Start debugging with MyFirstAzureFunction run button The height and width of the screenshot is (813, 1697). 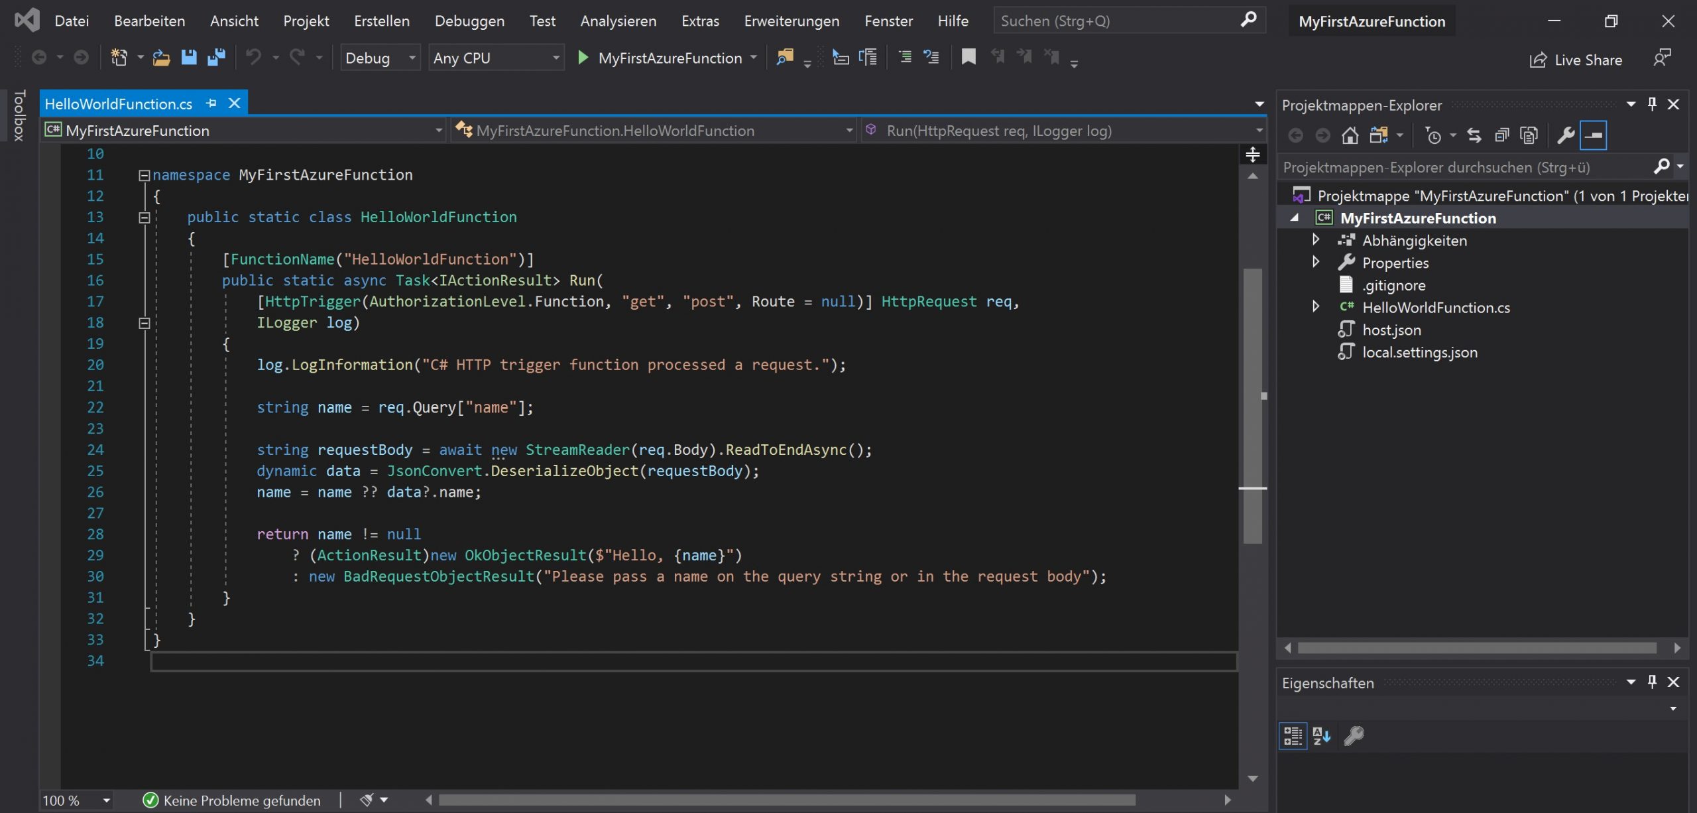pos(583,58)
